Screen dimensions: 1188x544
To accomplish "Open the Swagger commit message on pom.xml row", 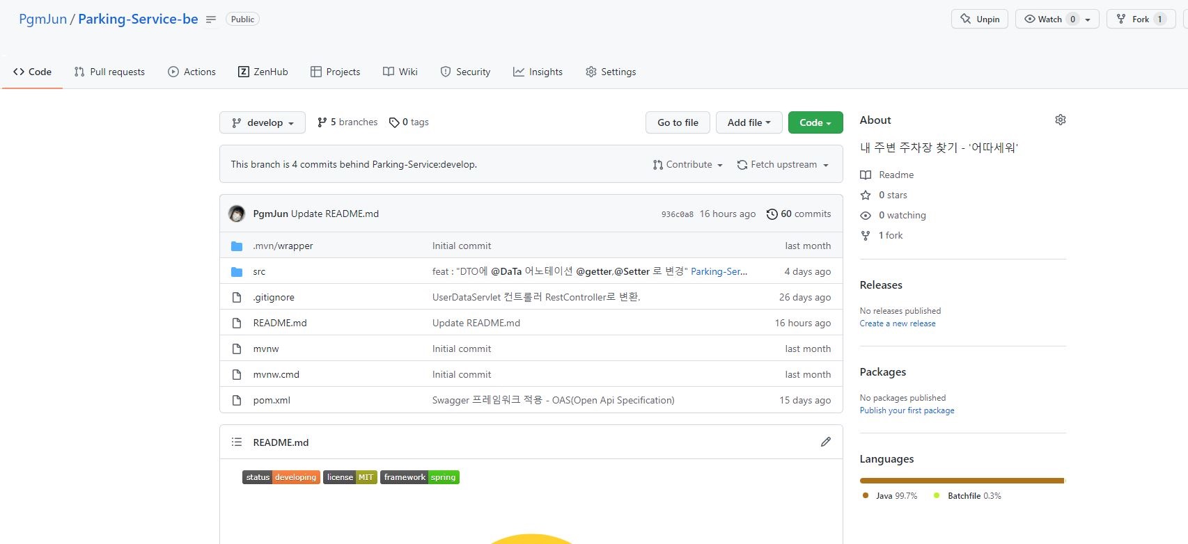I will pyautogui.click(x=553, y=400).
